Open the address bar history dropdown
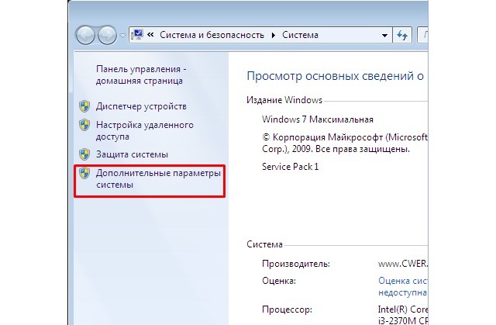The width and height of the screenshot is (496, 325). click(x=384, y=35)
